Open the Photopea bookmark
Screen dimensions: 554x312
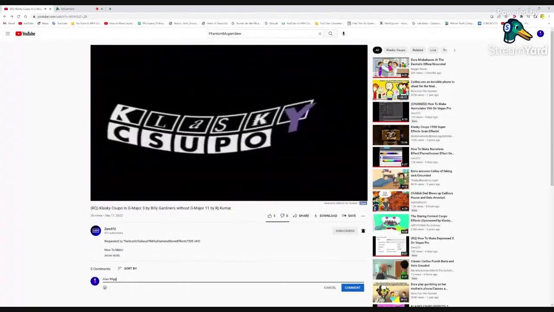click(151, 23)
